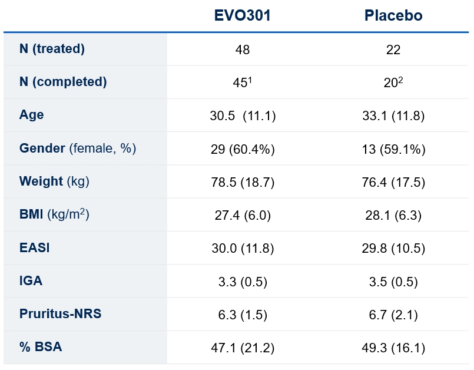Click the EVO301 column header
The height and width of the screenshot is (370, 474).
(x=243, y=16)
